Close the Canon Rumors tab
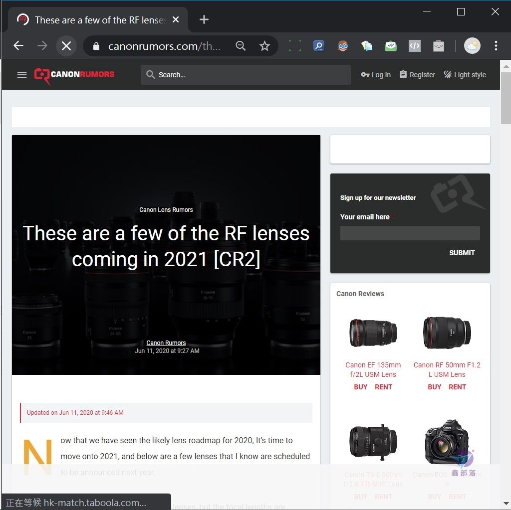511x510 pixels. 176,19
